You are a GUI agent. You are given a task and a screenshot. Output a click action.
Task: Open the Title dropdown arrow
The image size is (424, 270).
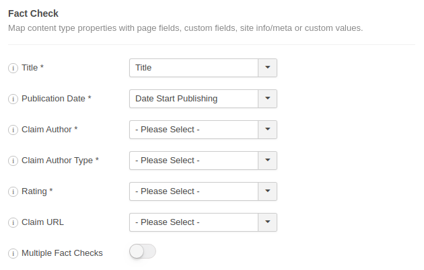pos(267,68)
